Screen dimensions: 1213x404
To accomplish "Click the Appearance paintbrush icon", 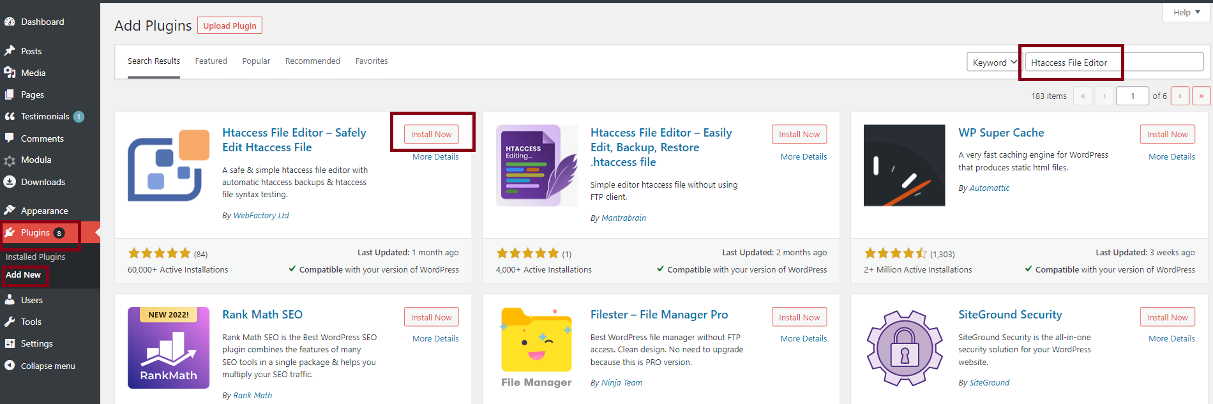I will coord(10,210).
